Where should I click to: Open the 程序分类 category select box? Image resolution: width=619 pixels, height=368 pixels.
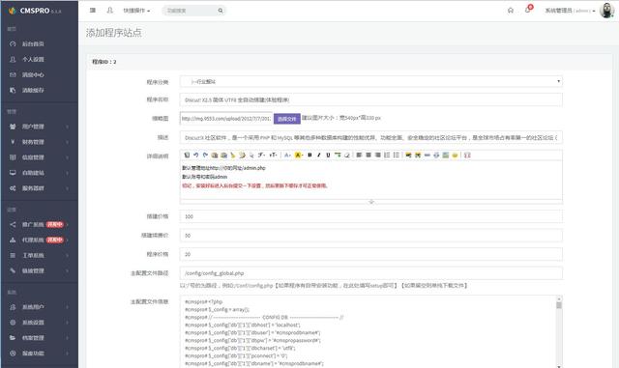pyautogui.click(x=371, y=82)
